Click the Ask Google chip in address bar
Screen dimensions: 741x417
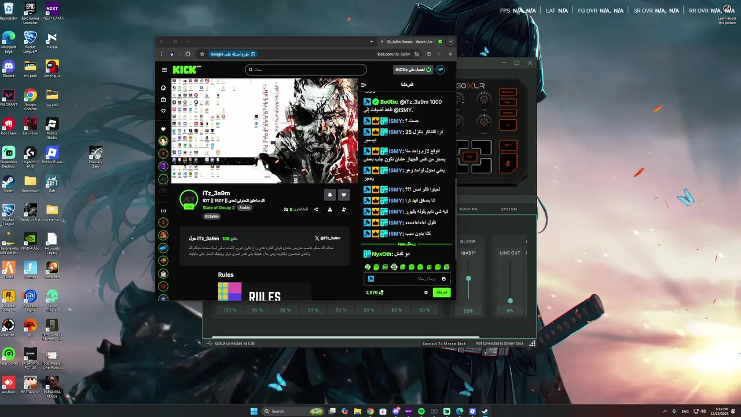coord(233,54)
